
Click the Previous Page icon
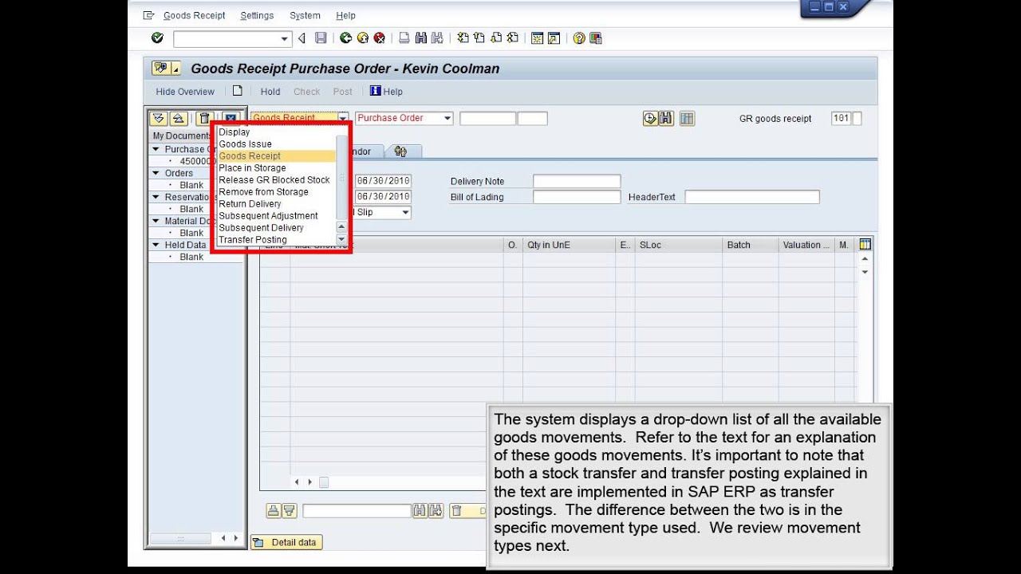click(479, 38)
